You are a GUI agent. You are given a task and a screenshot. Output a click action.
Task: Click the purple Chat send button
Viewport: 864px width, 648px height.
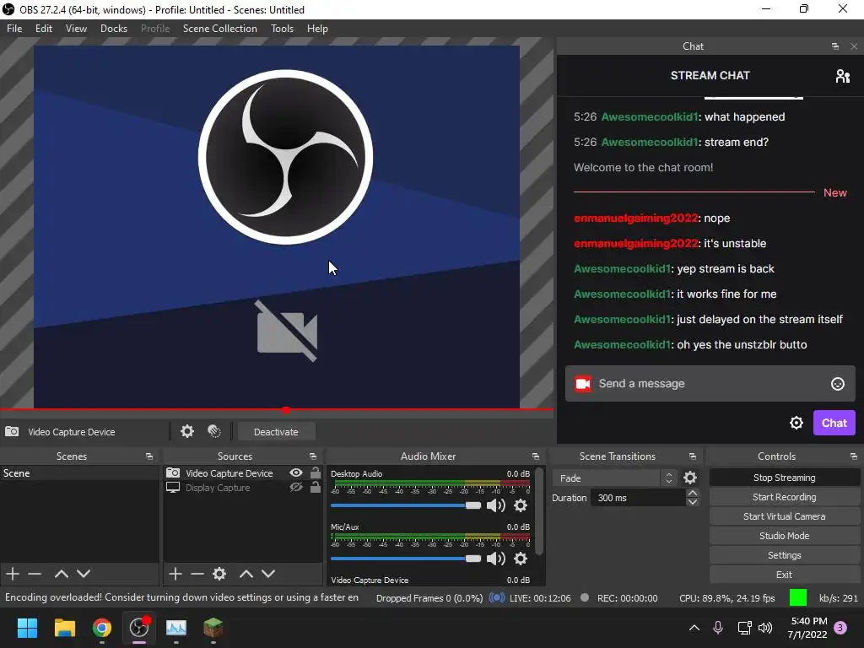click(x=834, y=423)
